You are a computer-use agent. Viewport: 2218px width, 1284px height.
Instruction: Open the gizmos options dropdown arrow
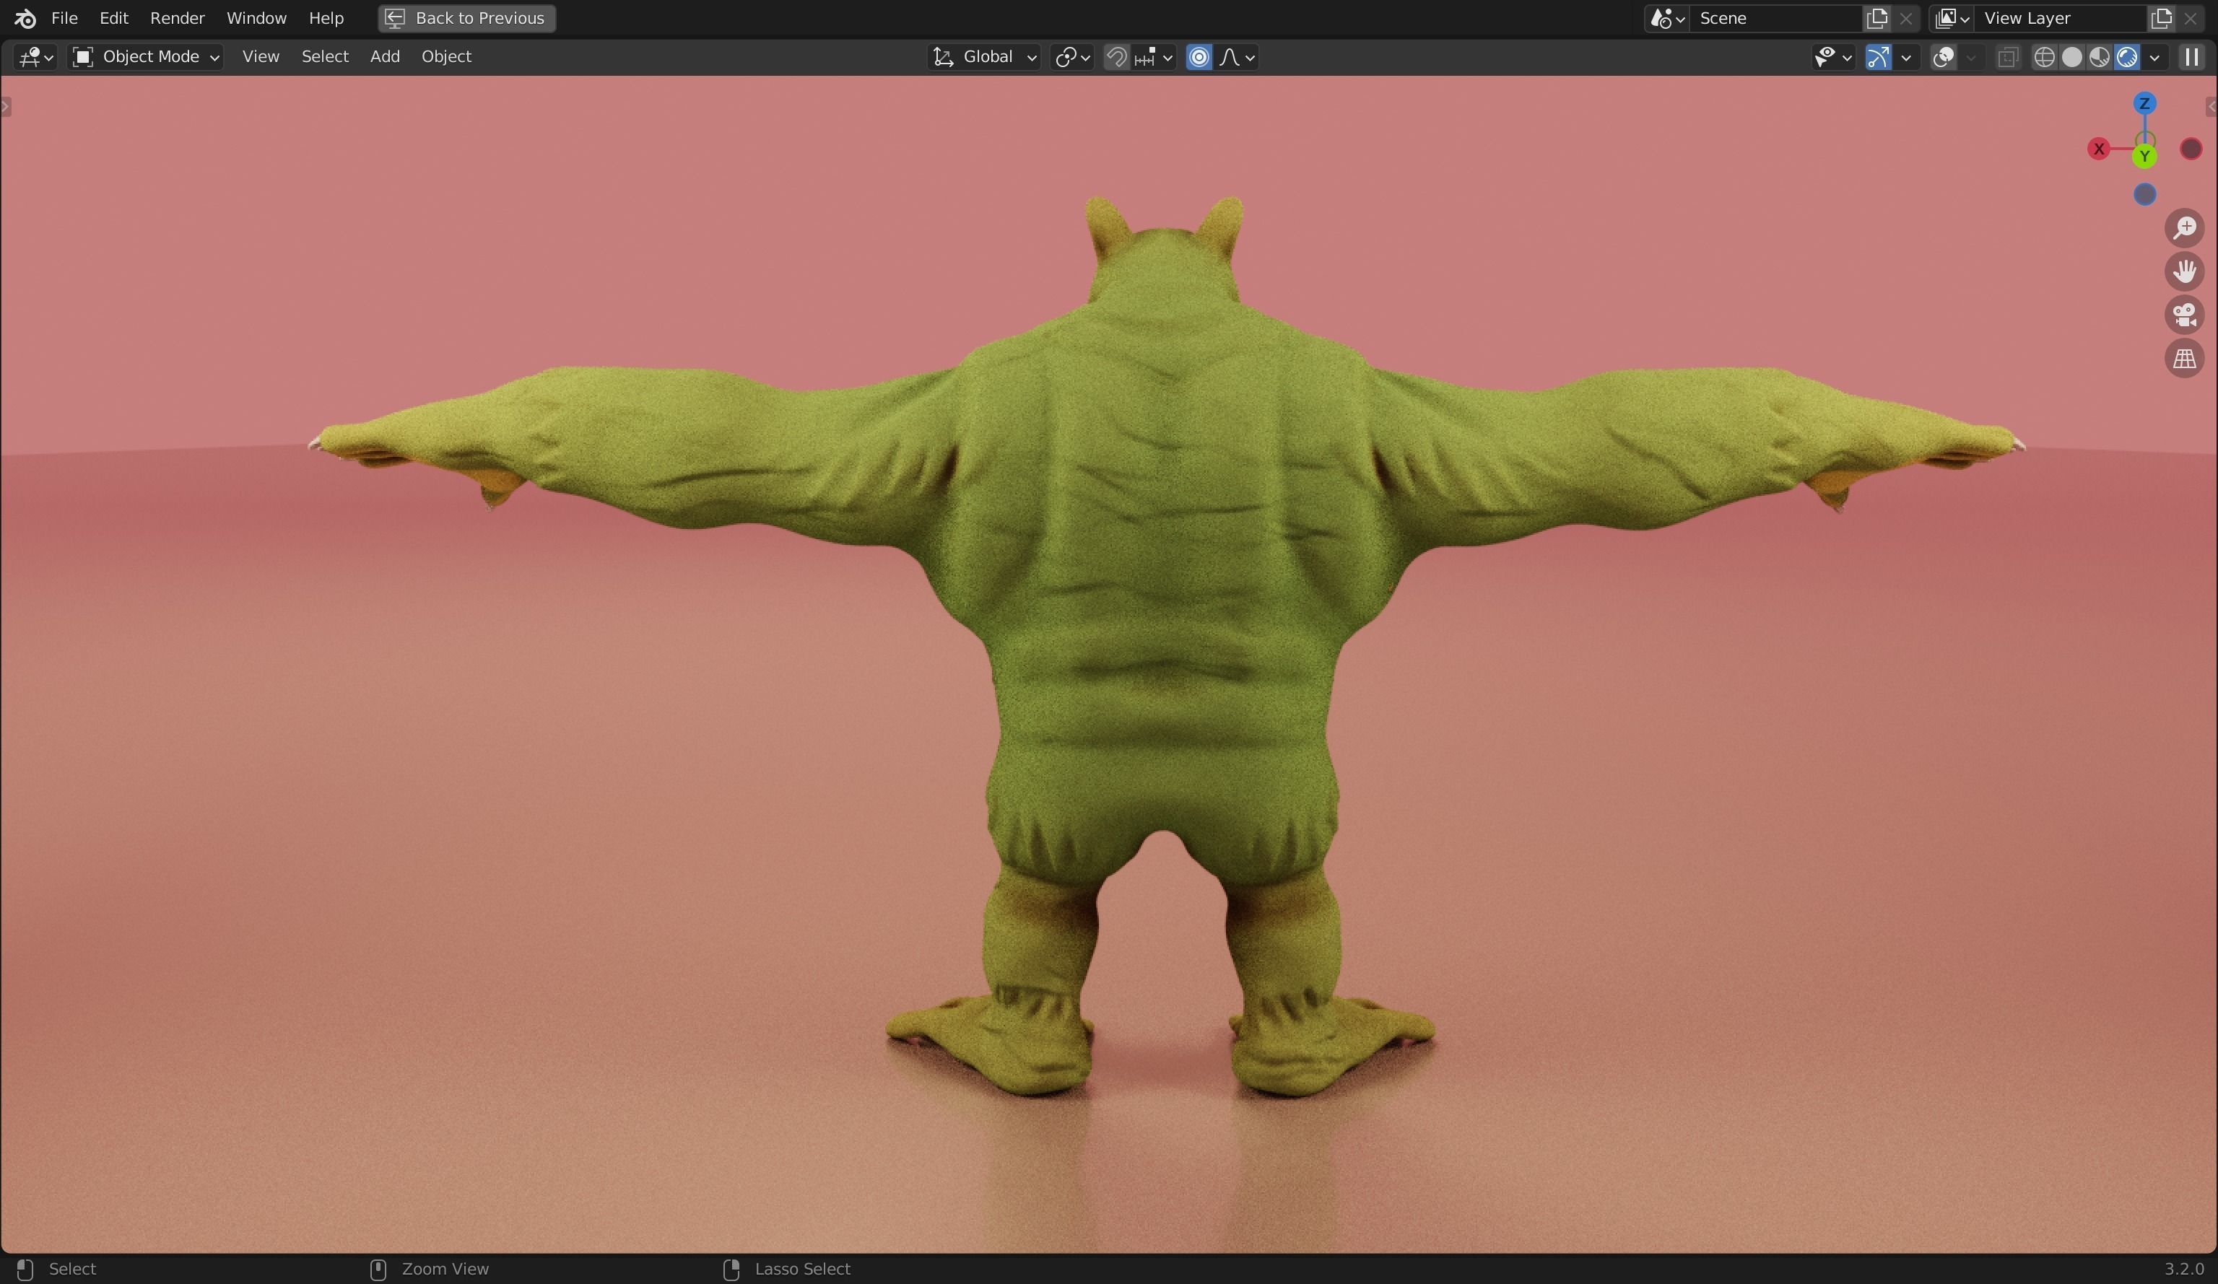1906,57
